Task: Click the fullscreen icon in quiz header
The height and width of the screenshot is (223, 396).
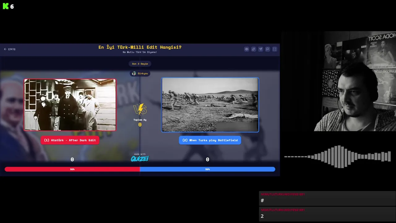Action: (x=274, y=49)
